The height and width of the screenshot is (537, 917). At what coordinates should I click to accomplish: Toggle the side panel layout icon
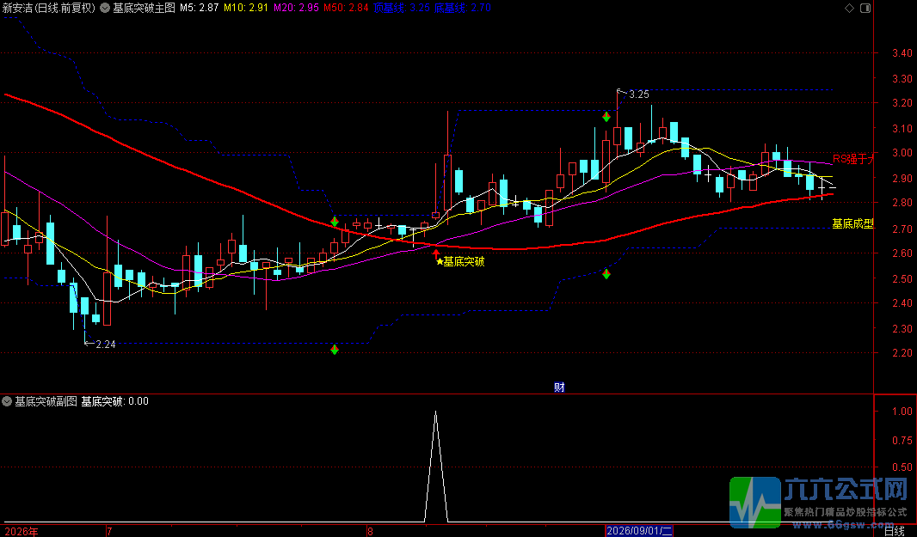tap(865, 9)
